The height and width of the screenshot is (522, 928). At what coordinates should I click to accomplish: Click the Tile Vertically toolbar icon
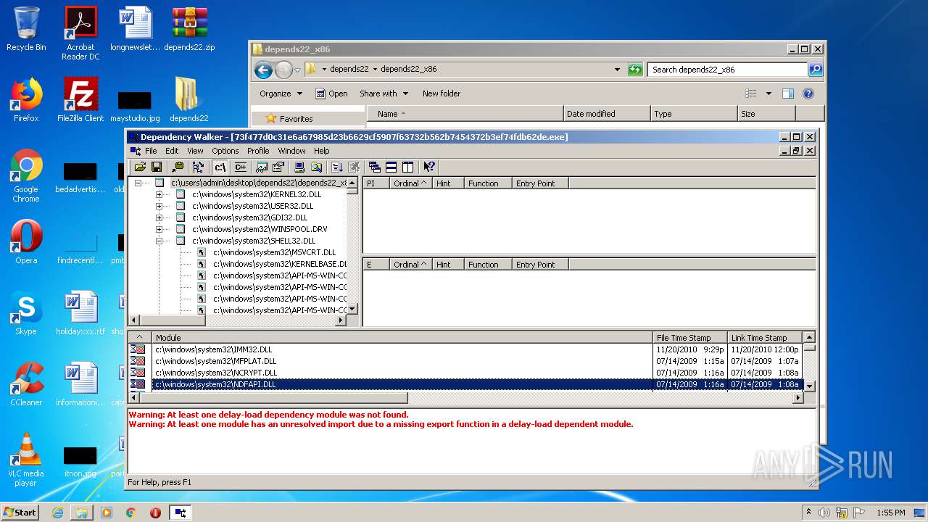(408, 167)
